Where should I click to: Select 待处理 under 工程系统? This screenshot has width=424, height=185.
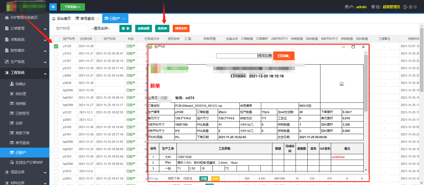(20, 94)
